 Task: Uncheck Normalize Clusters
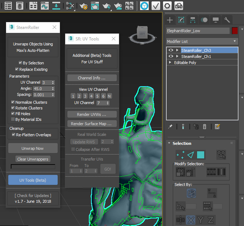(13, 102)
